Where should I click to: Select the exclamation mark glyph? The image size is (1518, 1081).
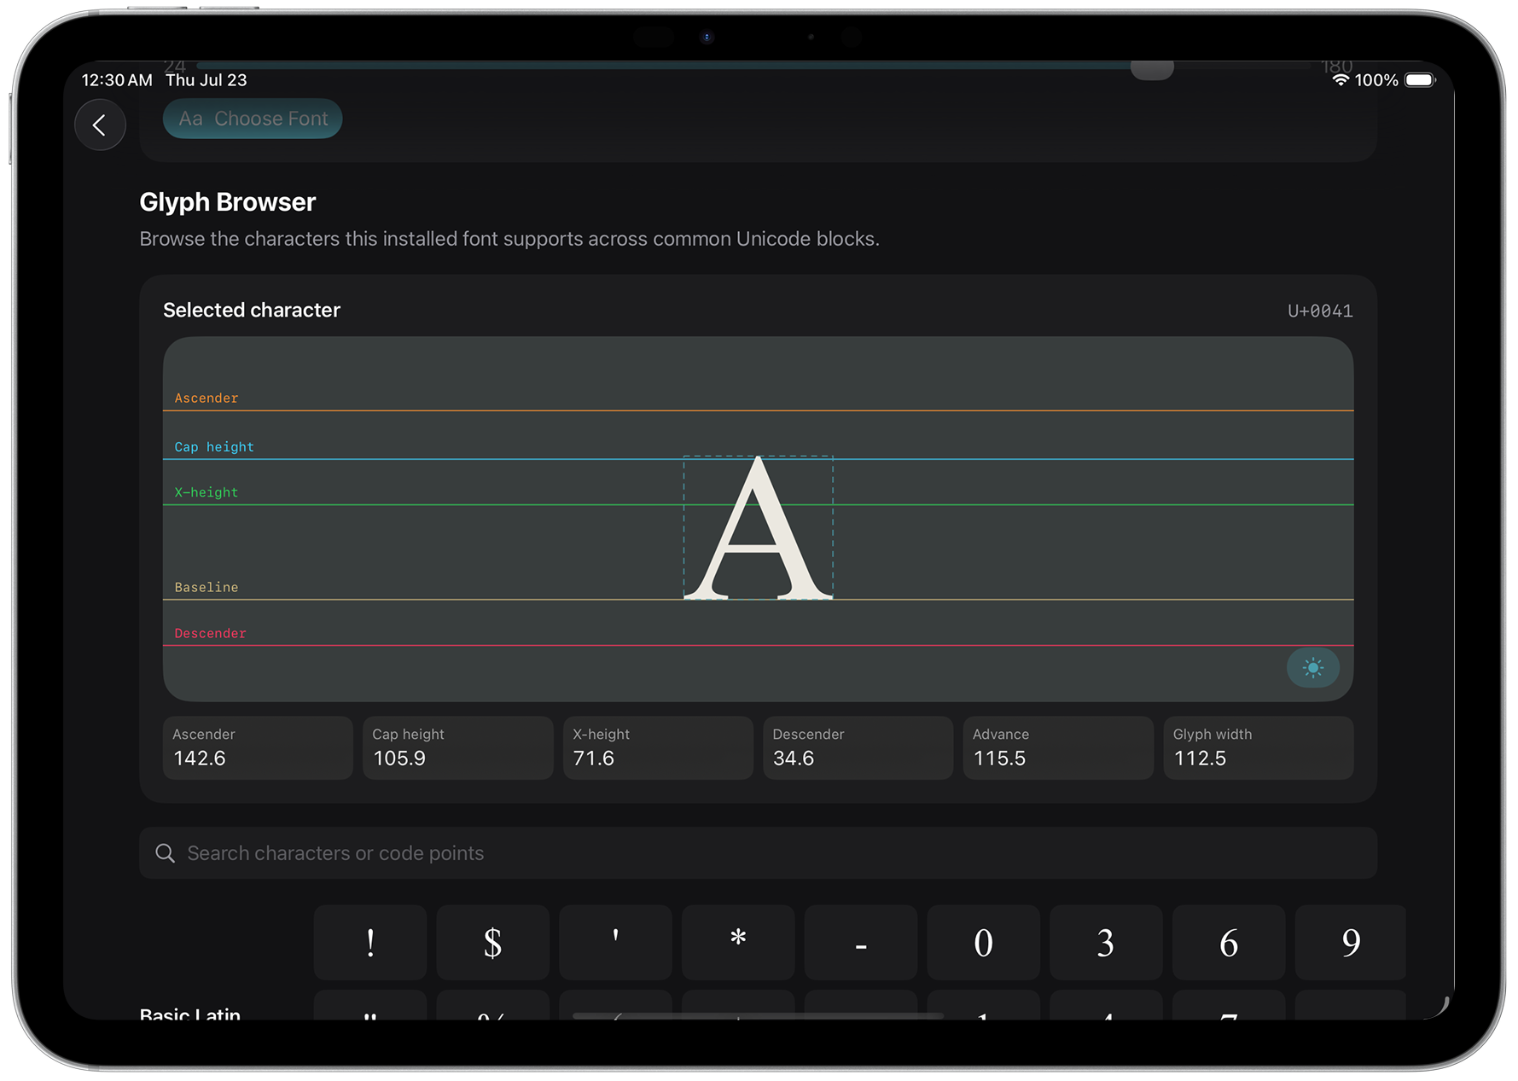(x=370, y=943)
